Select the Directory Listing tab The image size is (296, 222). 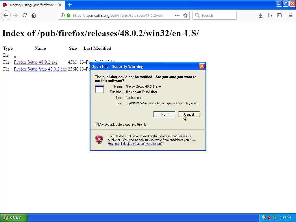(32, 5)
